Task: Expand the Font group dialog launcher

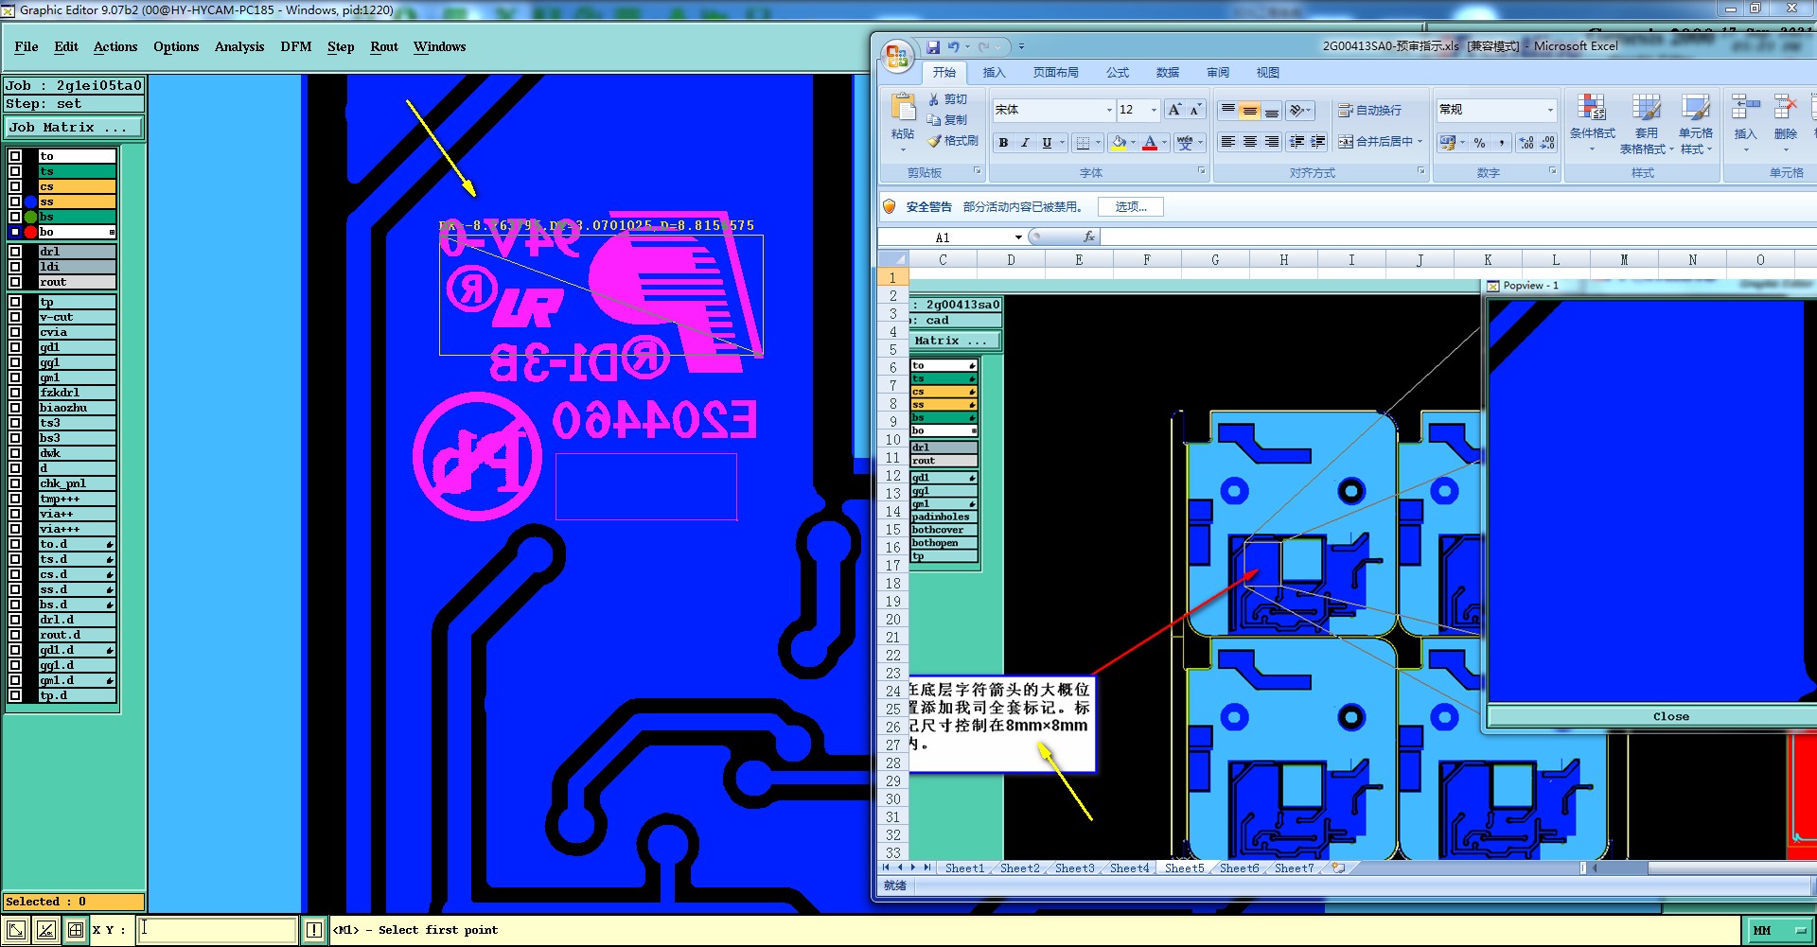Action: (1202, 171)
